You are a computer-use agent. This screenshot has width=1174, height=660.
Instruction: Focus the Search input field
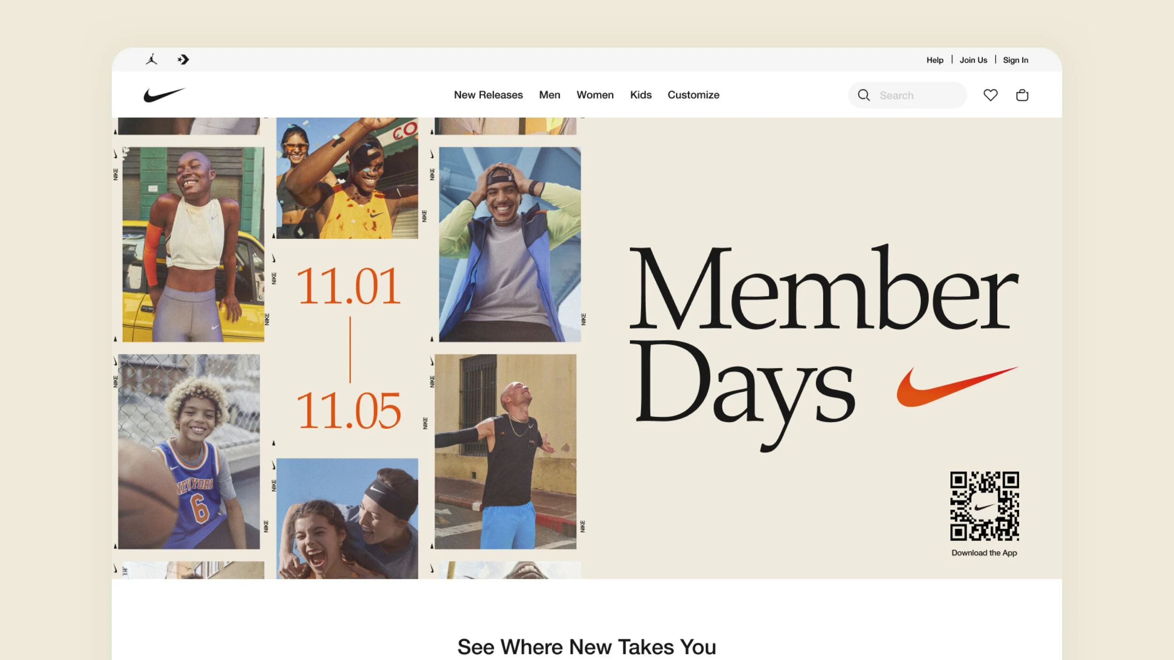click(907, 95)
